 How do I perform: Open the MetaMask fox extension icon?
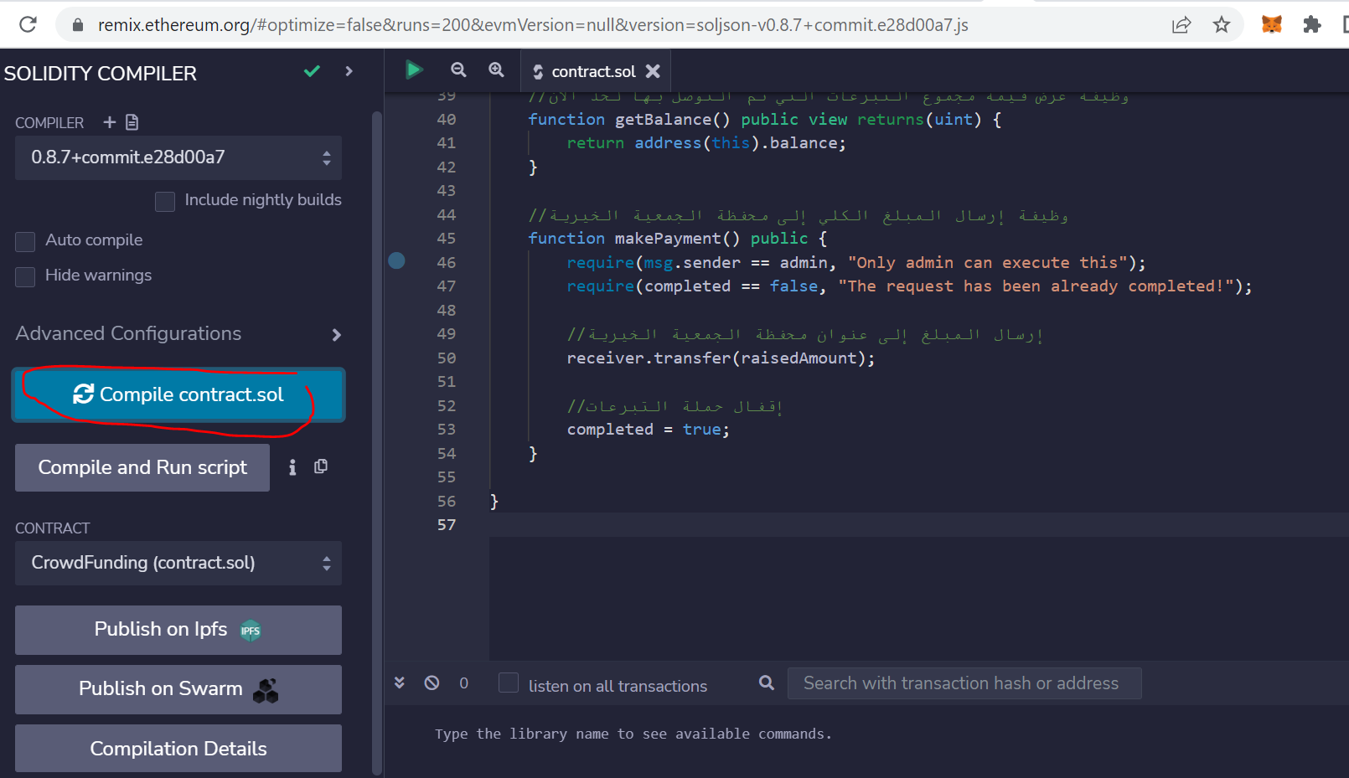(1271, 25)
